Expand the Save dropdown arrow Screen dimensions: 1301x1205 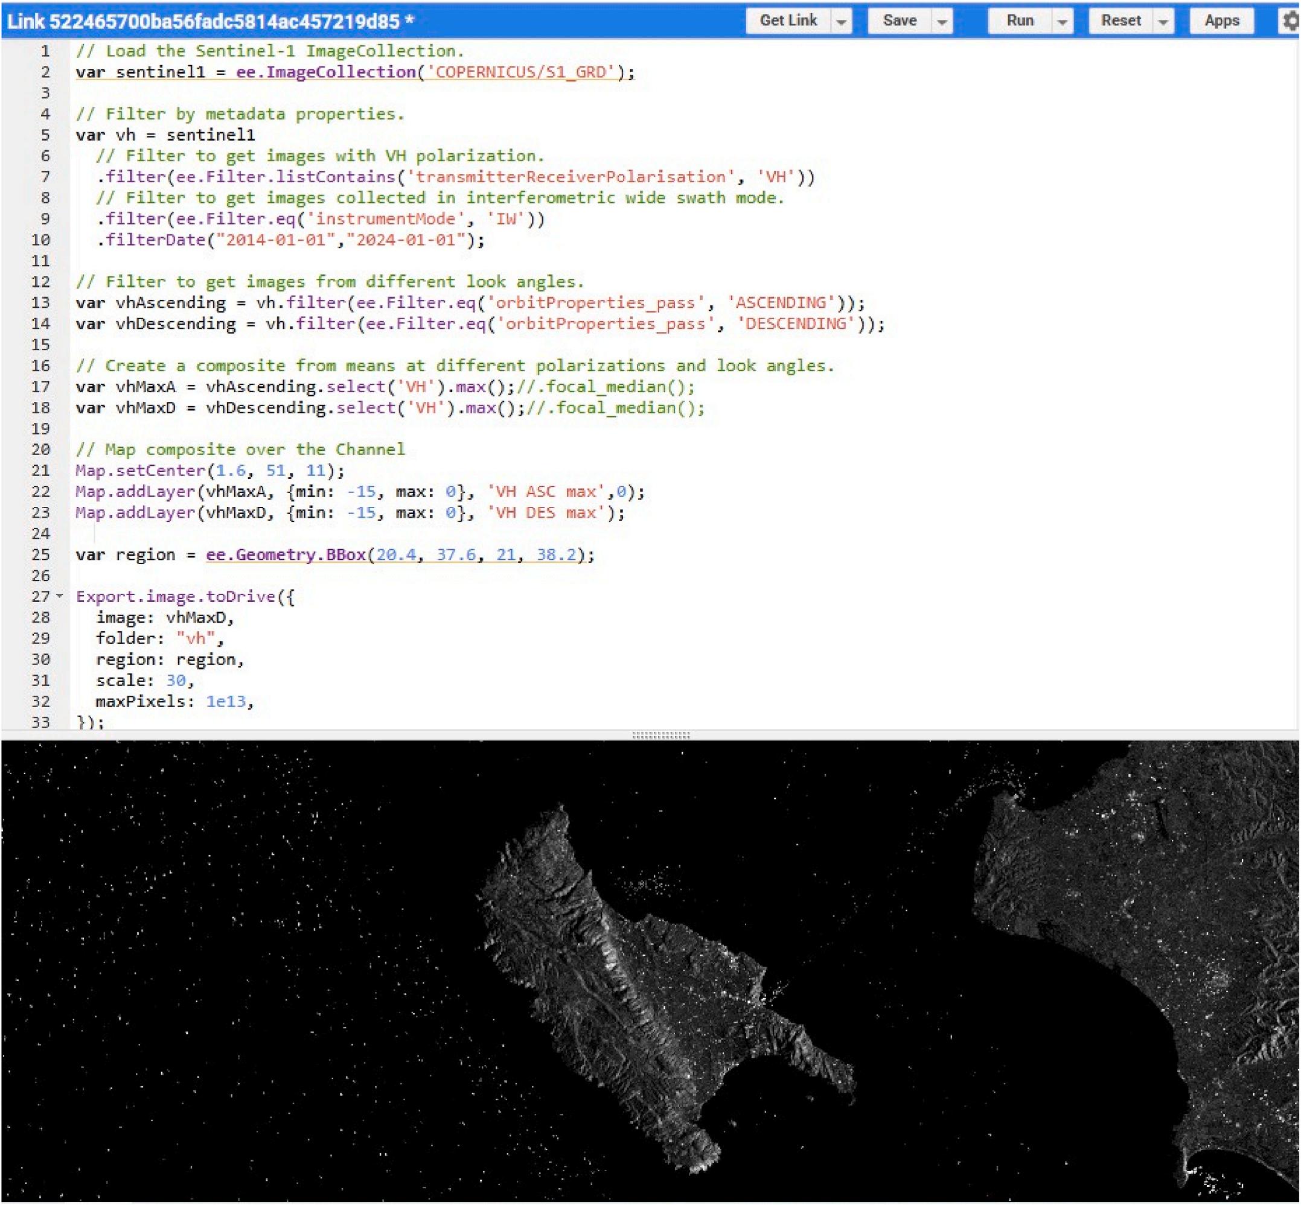[x=942, y=22]
